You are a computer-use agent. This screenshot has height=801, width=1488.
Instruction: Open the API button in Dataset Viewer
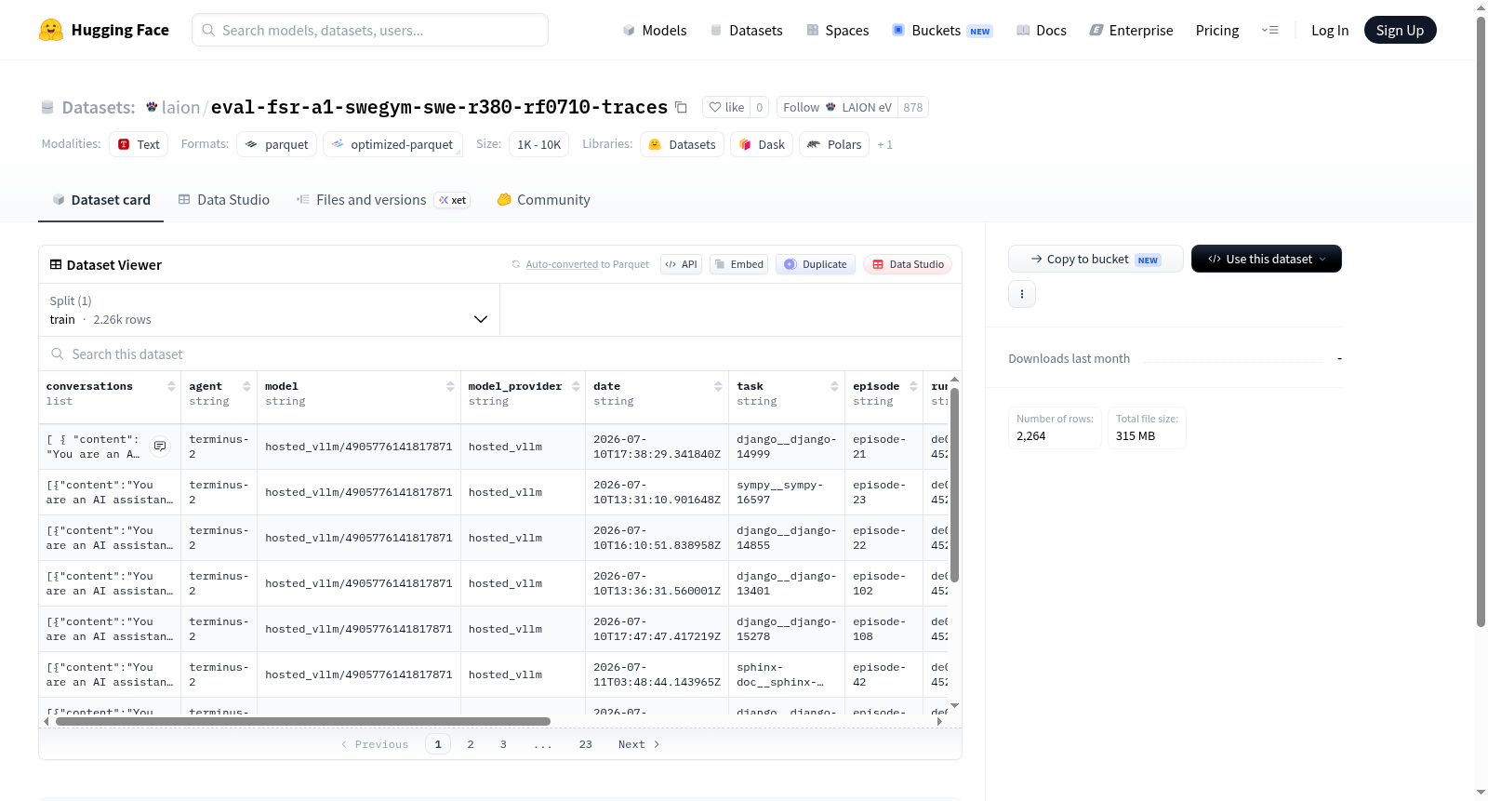pos(681,264)
